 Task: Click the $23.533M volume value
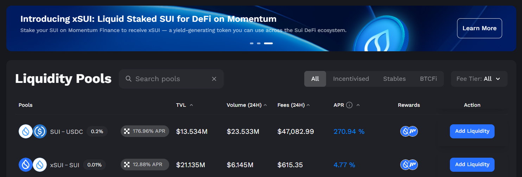click(243, 132)
